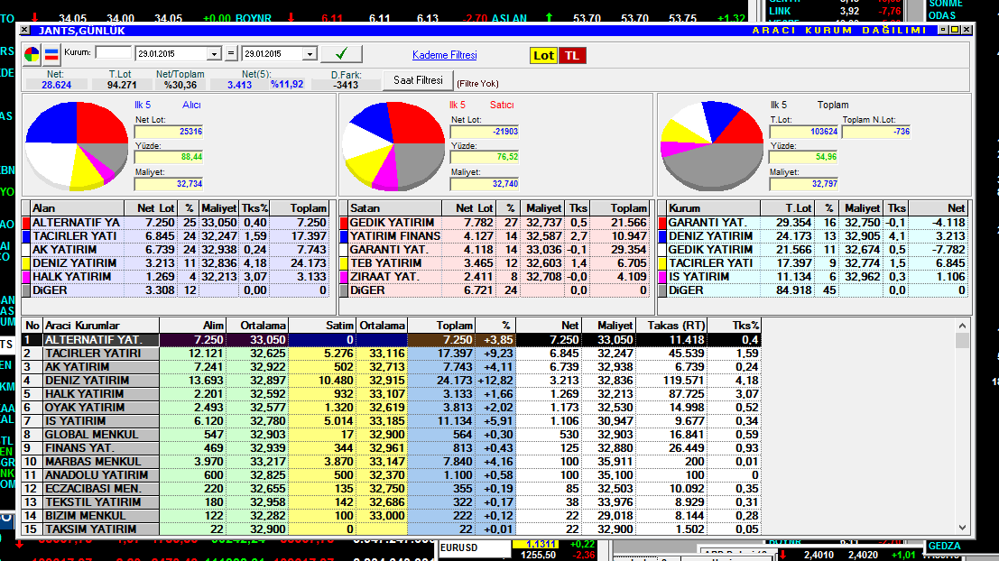Type in the Kurum input field

tap(113, 53)
